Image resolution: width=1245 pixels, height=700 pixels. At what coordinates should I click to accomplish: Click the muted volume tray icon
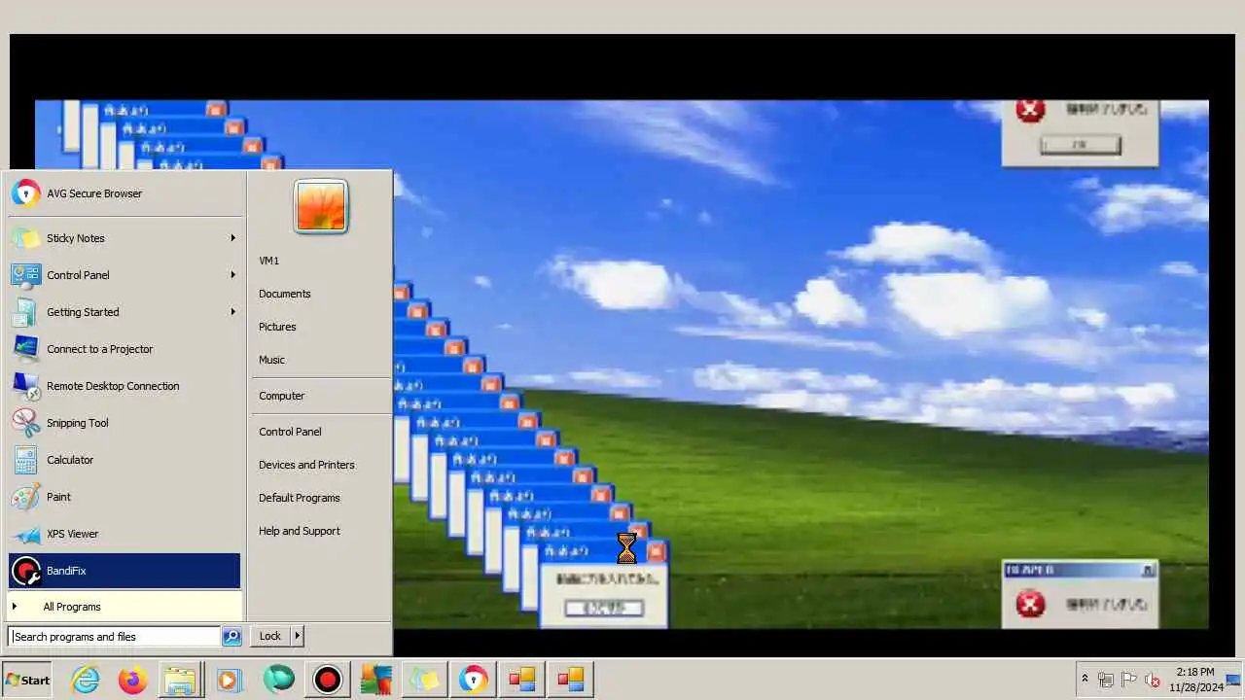tap(1153, 680)
